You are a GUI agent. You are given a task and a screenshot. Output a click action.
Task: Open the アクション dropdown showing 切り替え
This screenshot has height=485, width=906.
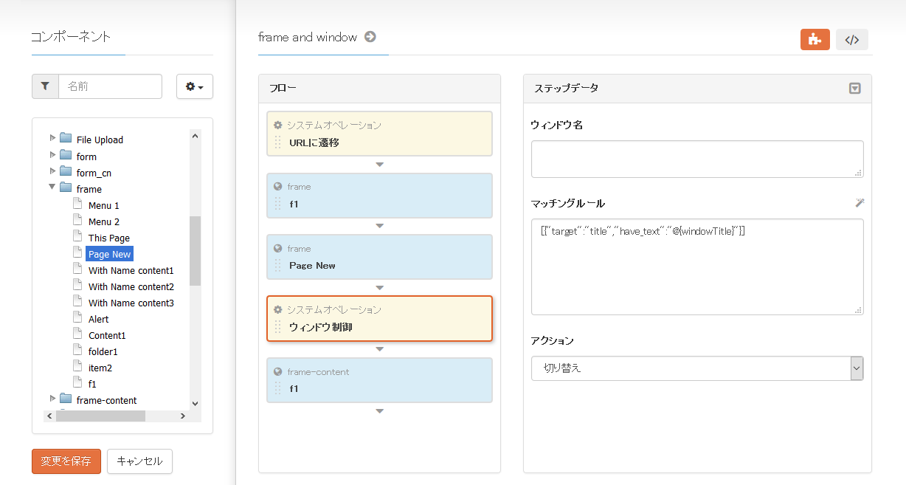696,368
